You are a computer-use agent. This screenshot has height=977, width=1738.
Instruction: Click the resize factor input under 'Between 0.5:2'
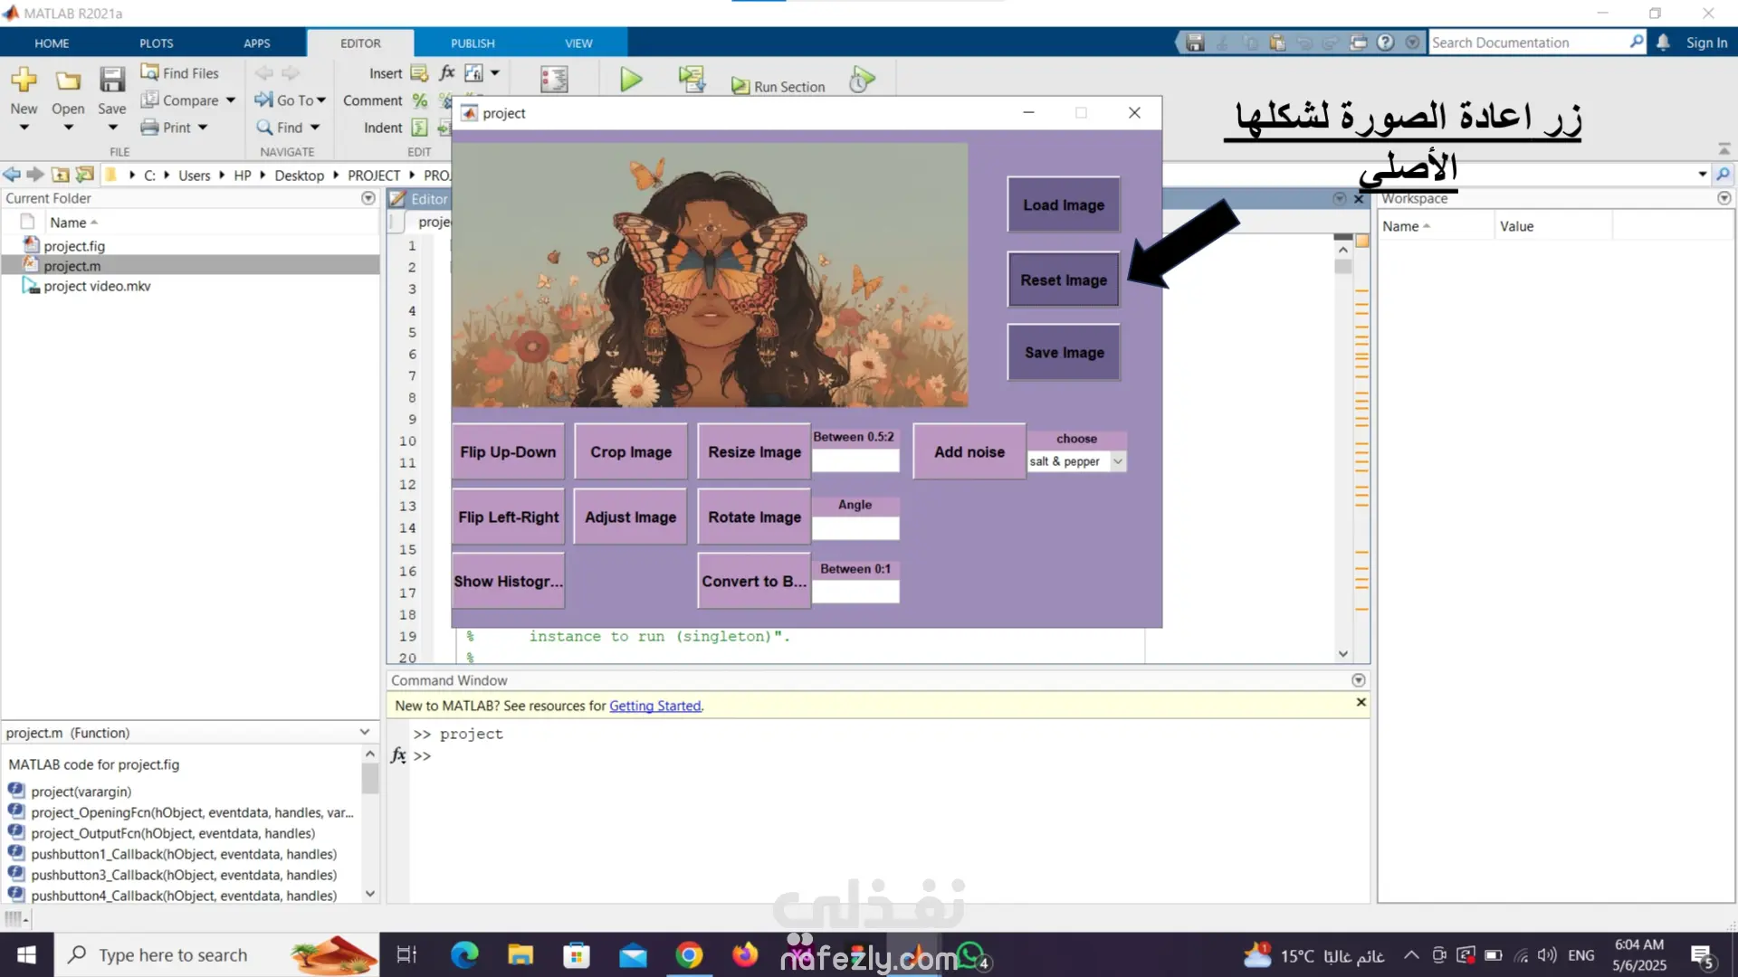(x=855, y=460)
